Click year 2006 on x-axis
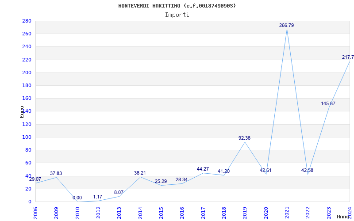 tap(36, 213)
